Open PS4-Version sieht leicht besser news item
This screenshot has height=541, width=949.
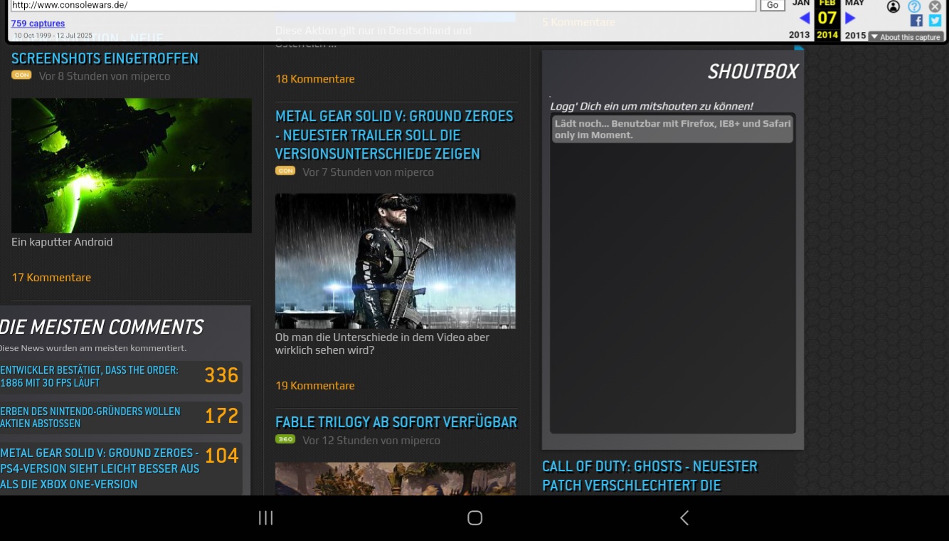click(100, 468)
